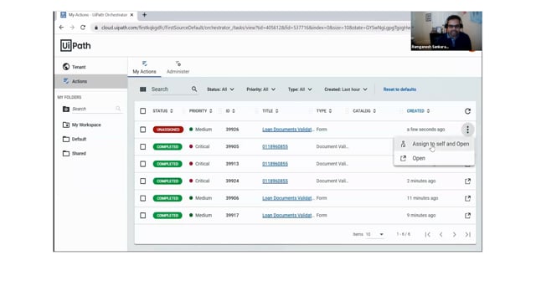Check the row checkbox for action 39906
This screenshot has height=301, width=536.
coord(143,198)
